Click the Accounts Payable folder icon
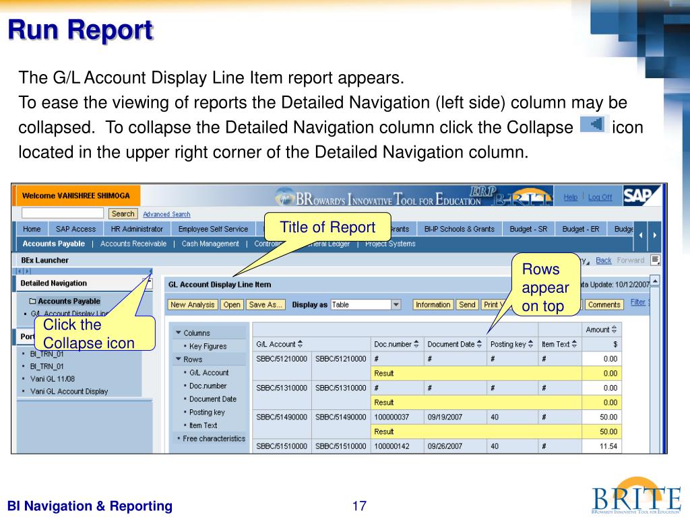The height and width of the screenshot is (517, 690). 32,301
